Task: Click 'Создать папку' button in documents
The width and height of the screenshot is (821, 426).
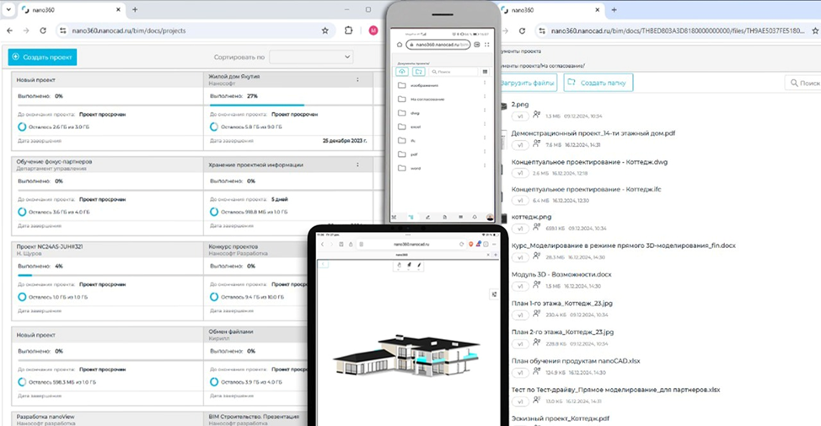Action: tap(598, 83)
